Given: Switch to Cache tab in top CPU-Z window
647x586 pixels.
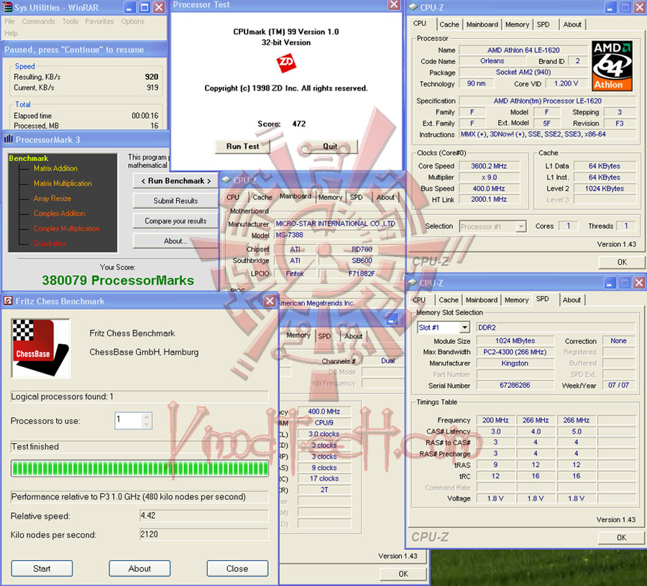Looking at the screenshot, I should 449,24.
